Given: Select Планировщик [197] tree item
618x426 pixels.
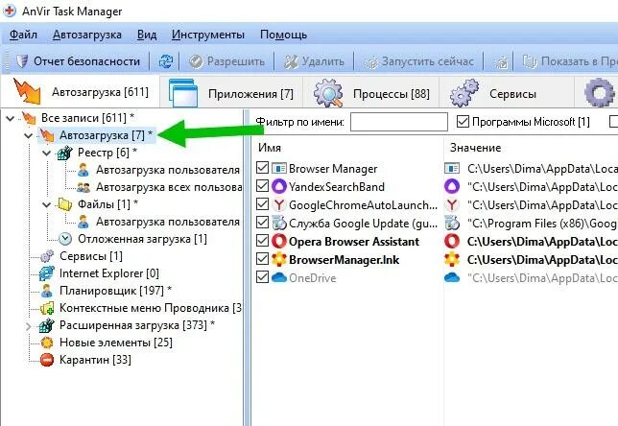Looking at the screenshot, I should click(x=115, y=291).
